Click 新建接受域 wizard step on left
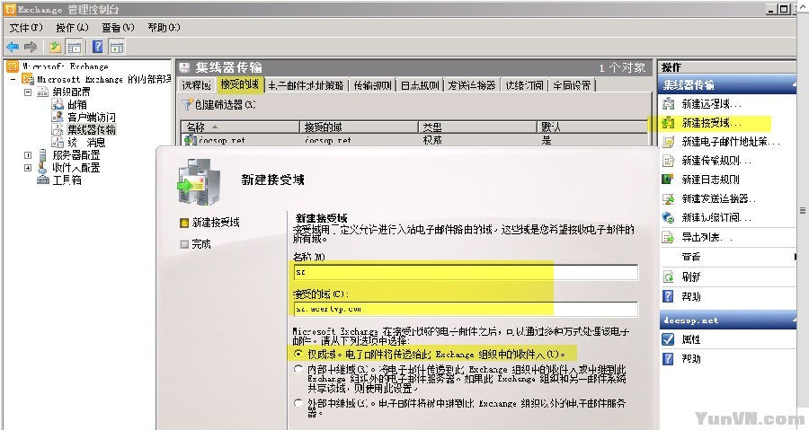 216,222
